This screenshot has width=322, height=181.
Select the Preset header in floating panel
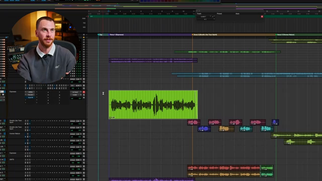(x=219, y=14)
